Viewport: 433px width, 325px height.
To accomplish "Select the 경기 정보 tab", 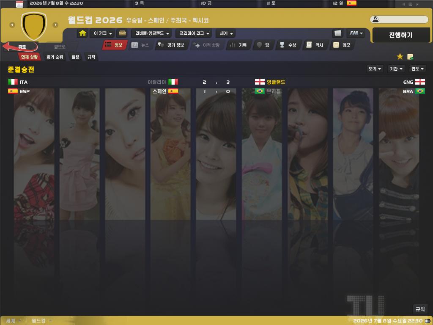I will tap(171, 45).
